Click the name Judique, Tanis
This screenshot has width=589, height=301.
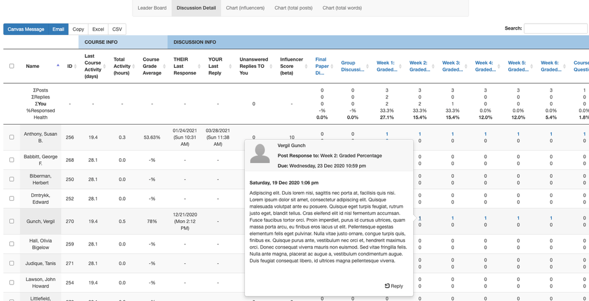point(40,263)
